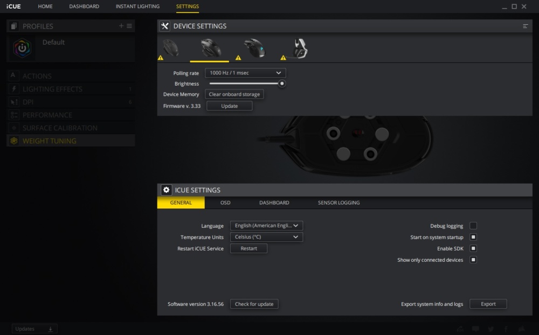Click Clear onboard storage button
The height and width of the screenshot is (335, 539).
coord(234,94)
